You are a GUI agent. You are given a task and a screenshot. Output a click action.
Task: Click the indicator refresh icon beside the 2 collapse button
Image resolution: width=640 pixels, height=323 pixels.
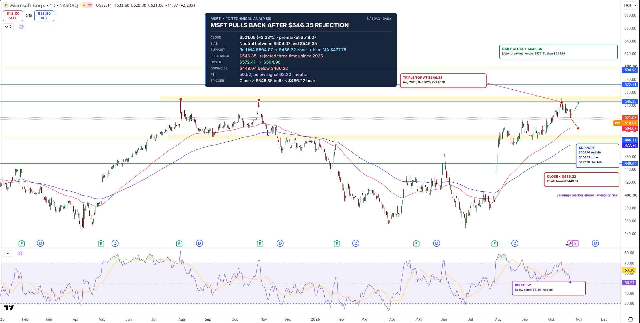(21, 27)
